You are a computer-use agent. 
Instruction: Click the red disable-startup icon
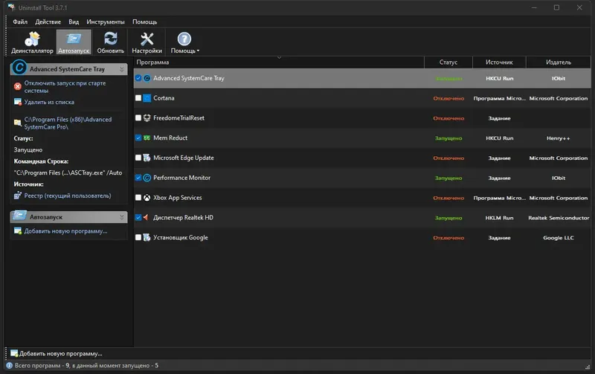click(17, 86)
